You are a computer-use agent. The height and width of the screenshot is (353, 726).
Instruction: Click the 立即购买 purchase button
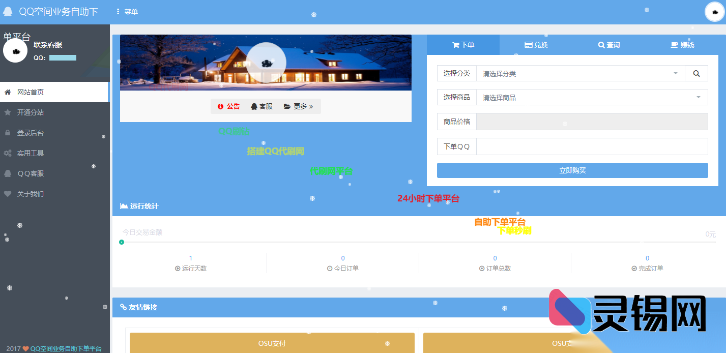pyautogui.click(x=572, y=170)
